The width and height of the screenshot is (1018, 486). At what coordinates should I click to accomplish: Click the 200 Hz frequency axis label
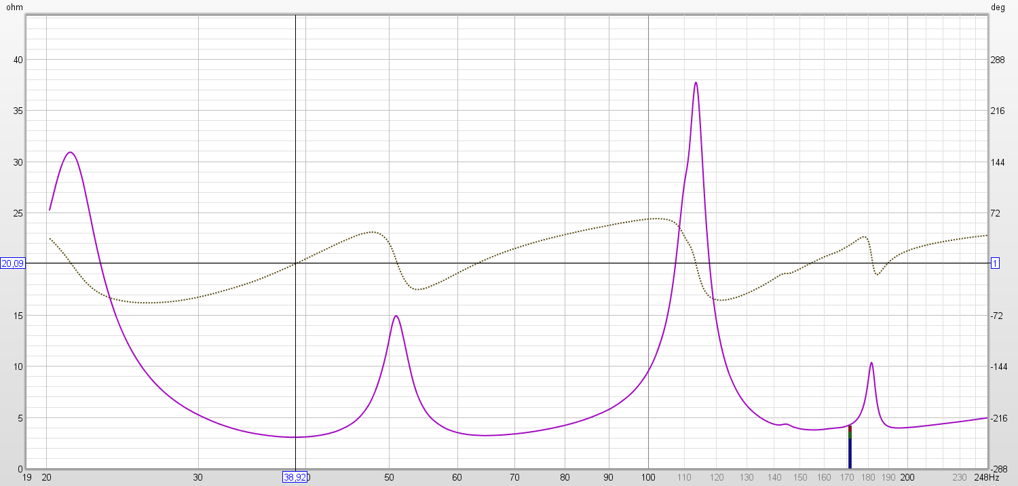click(x=907, y=477)
